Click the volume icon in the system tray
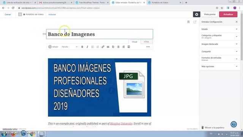This screenshot has height=137, width=243. tap(222, 134)
